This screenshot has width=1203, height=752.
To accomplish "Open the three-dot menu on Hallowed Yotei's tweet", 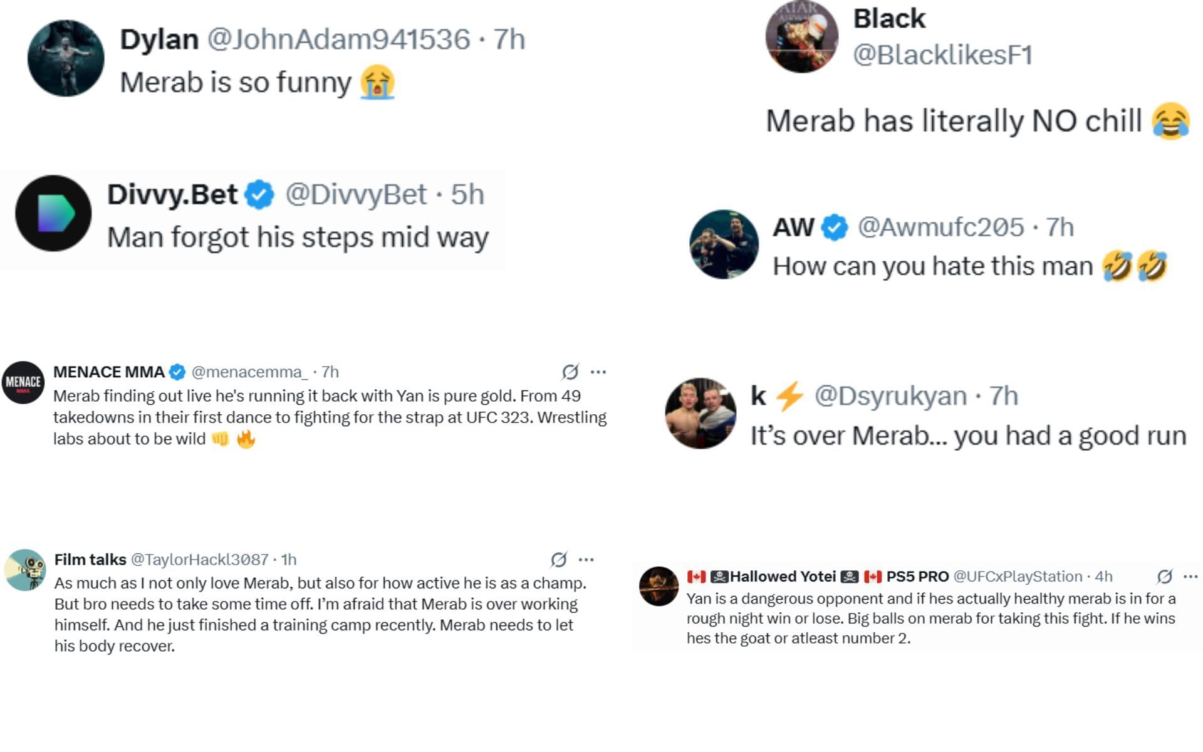I will pyautogui.click(x=1190, y=577).
